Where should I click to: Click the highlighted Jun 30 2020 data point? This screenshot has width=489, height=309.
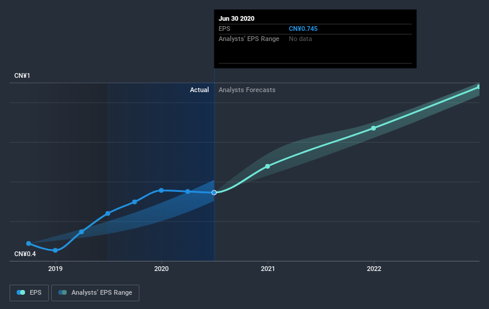[x=214, y=193]
